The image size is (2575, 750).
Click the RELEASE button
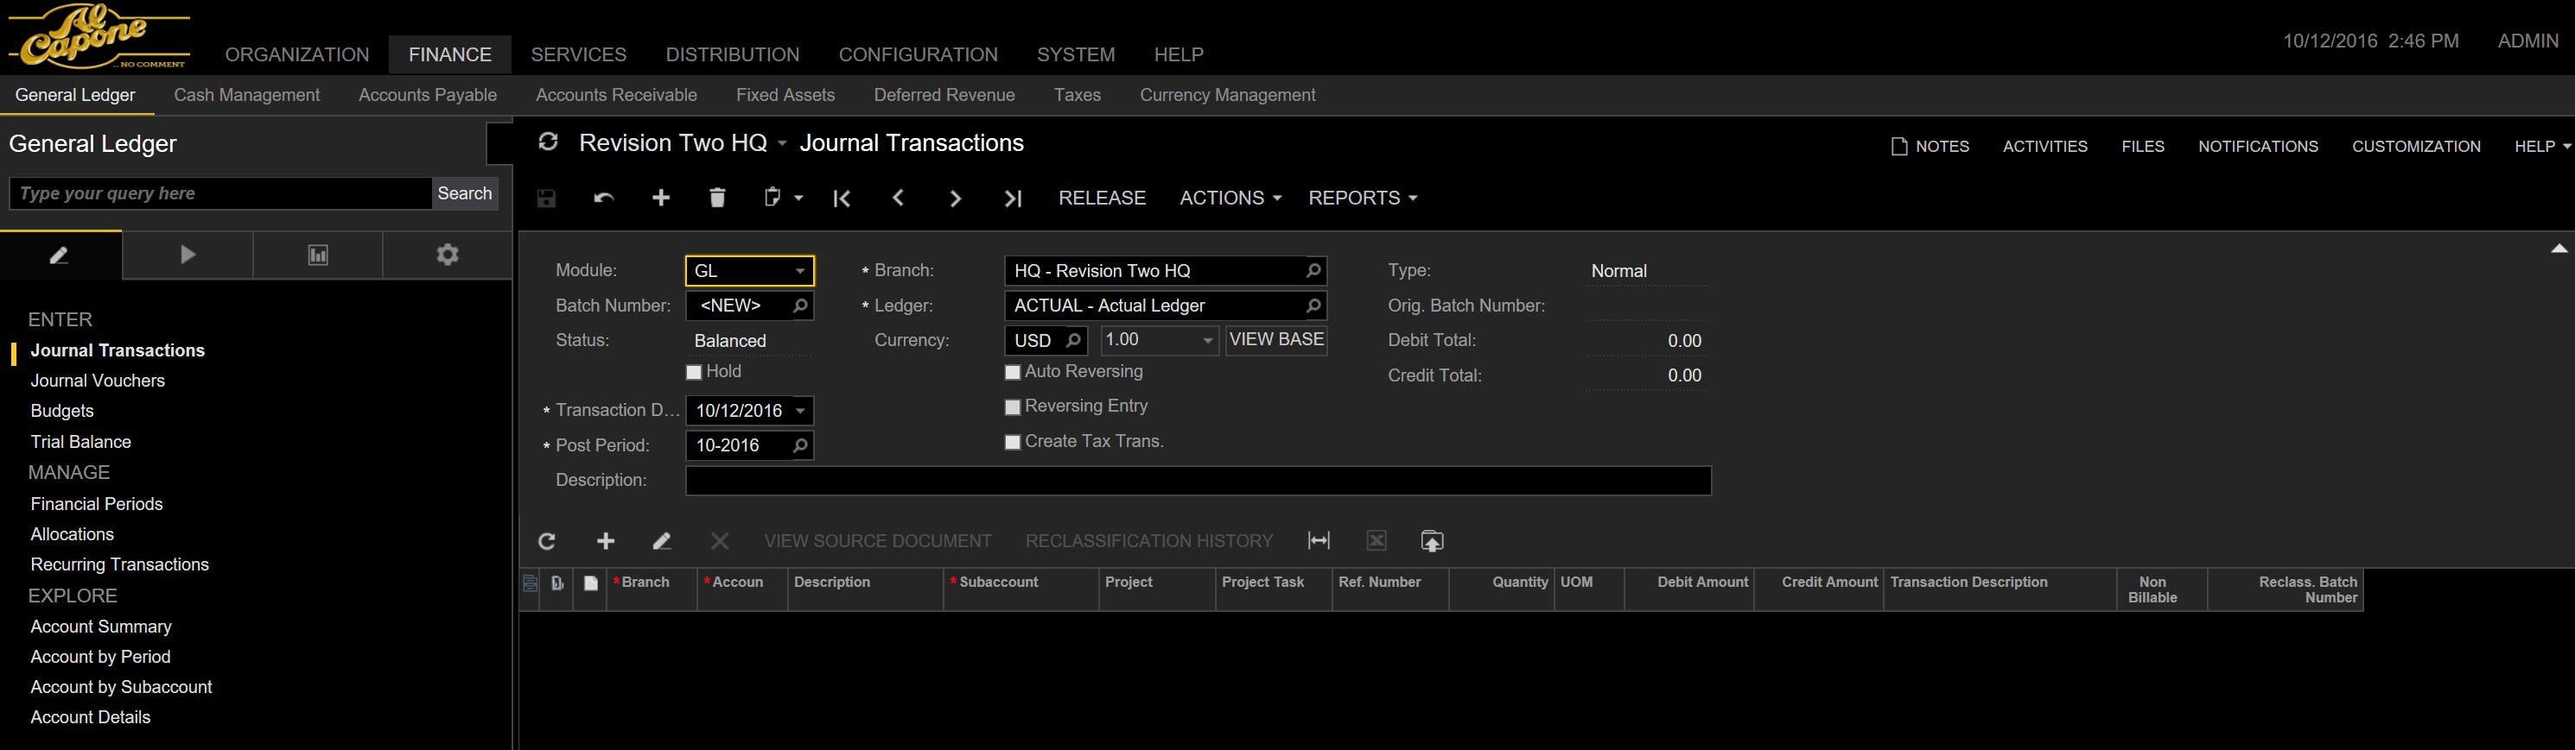pos(1102,198)
